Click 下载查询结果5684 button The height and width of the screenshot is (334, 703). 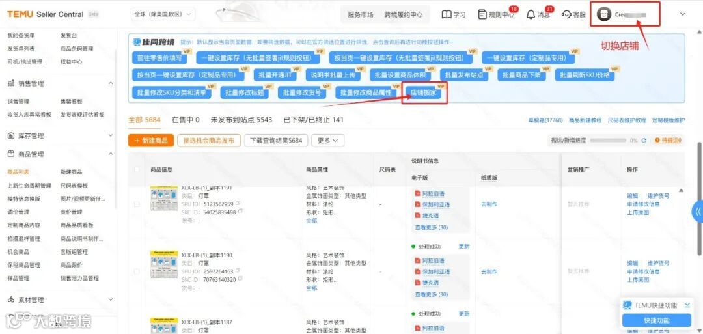point(276,141)
